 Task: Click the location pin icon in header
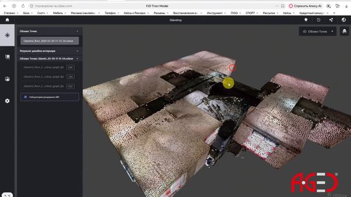pyautogui.click(x=306, y=20)
